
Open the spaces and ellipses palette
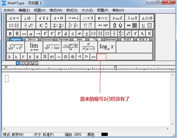(29, 18)
